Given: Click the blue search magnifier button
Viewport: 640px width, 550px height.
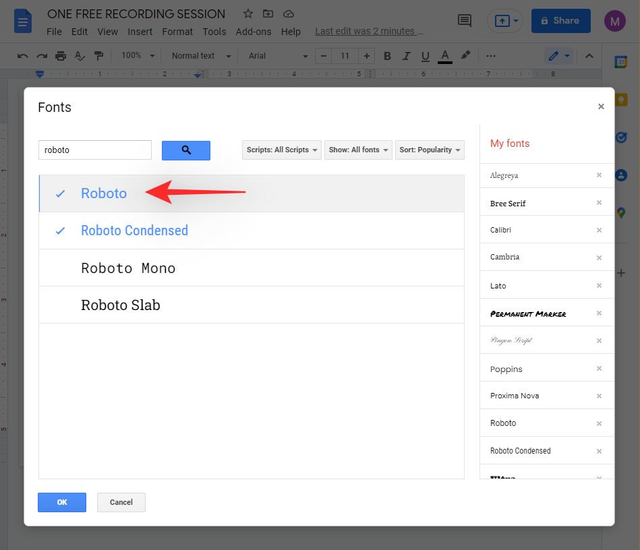Looking at the screenshot, I should point(186,150).
